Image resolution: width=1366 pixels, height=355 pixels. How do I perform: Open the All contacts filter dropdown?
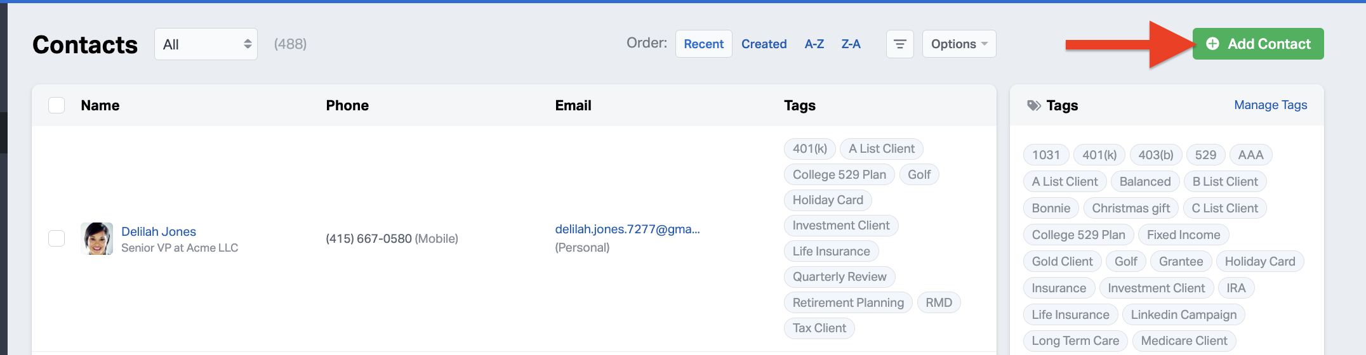pyautogui.click(x=206, y=44)
